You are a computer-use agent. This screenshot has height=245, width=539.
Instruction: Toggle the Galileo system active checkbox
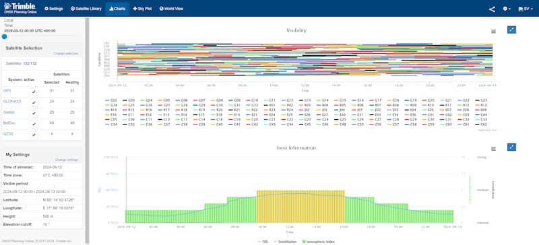pyautogui.click(x=34, y=113)
